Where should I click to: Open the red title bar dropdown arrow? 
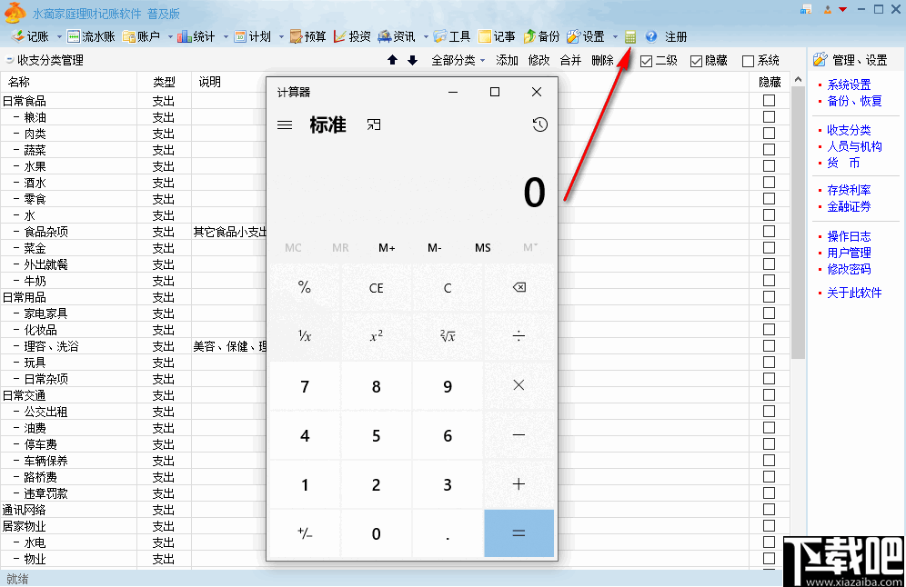point(843,9)
